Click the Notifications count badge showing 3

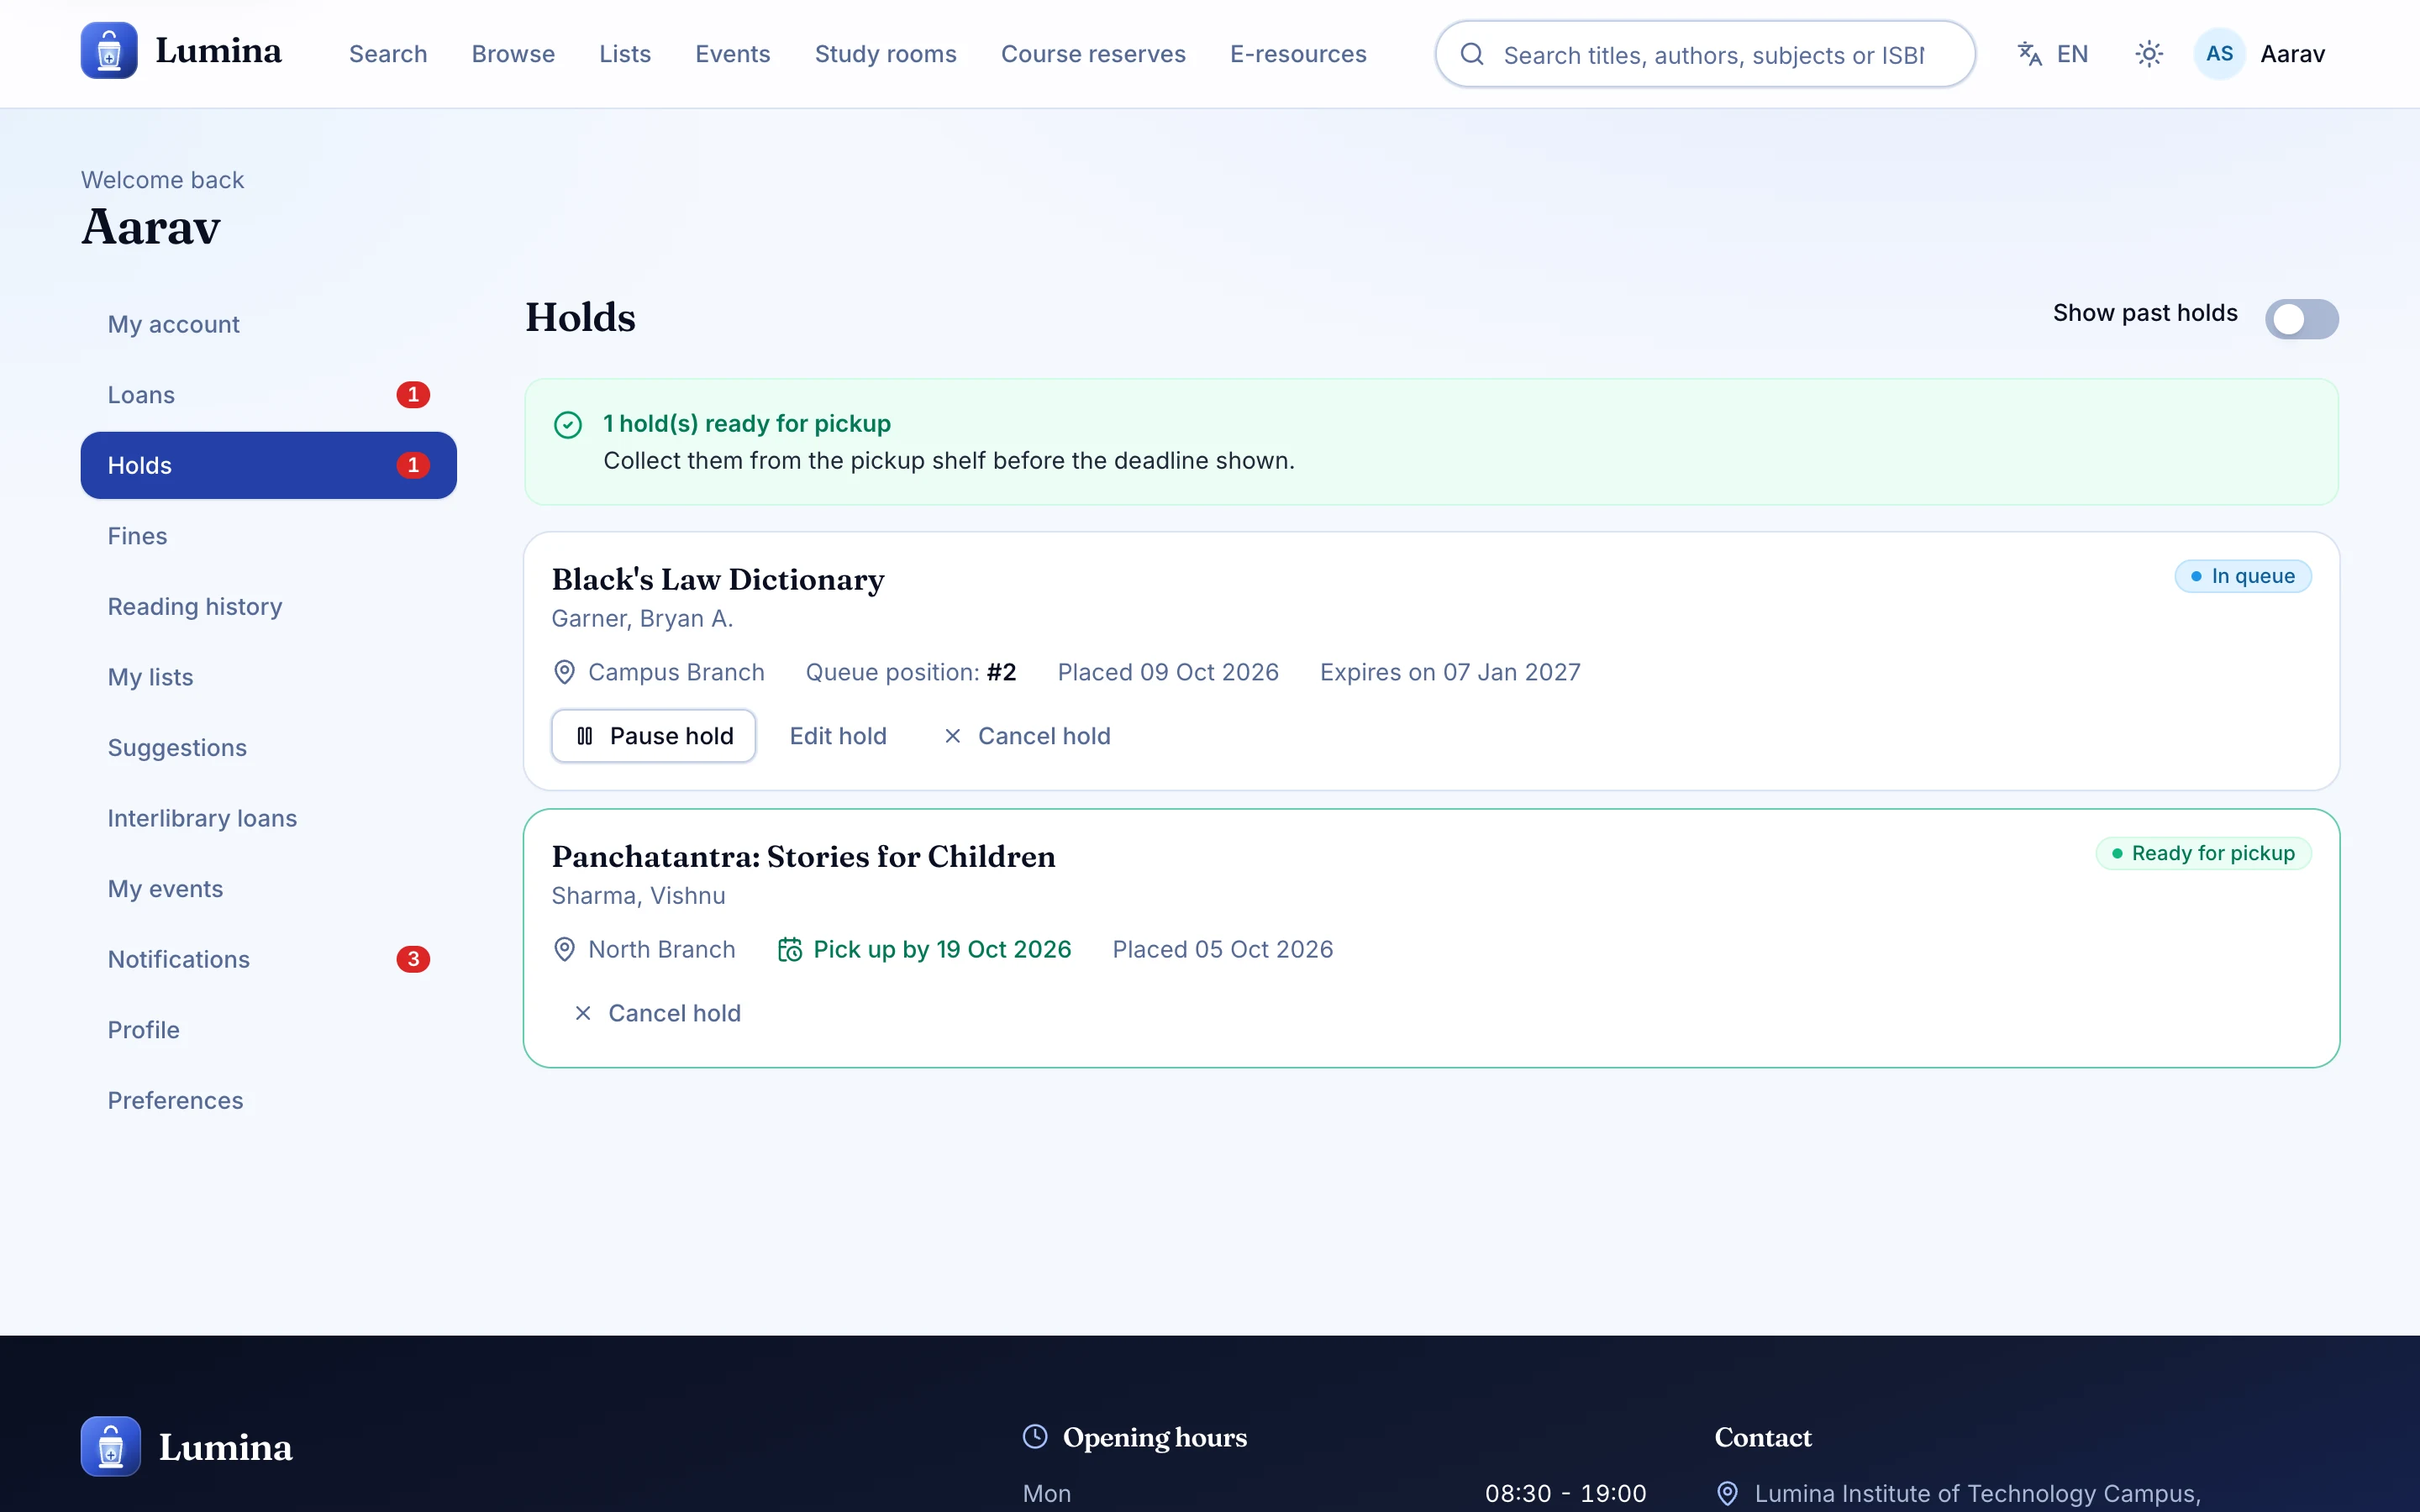(413, 959)
